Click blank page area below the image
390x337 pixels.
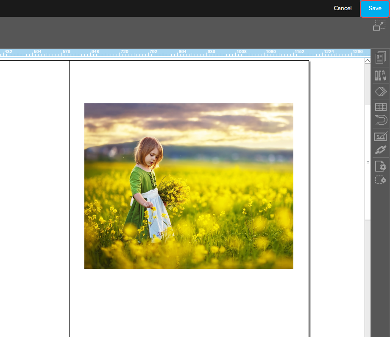pyautogui.click(x=189, y=301)
